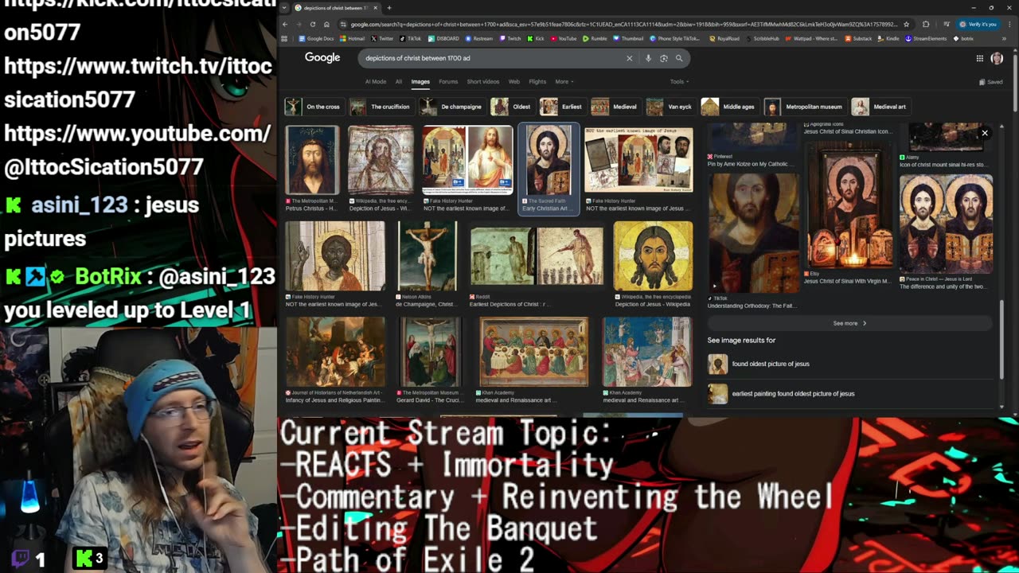Screen dimensions: 1019x573
Task: Filter images by Earliest chip
Action: click(x=563, y=107)
